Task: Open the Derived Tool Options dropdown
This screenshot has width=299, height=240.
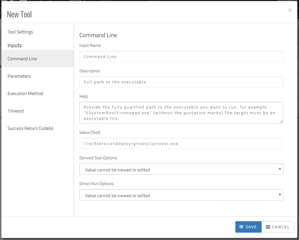Action: 181,169
